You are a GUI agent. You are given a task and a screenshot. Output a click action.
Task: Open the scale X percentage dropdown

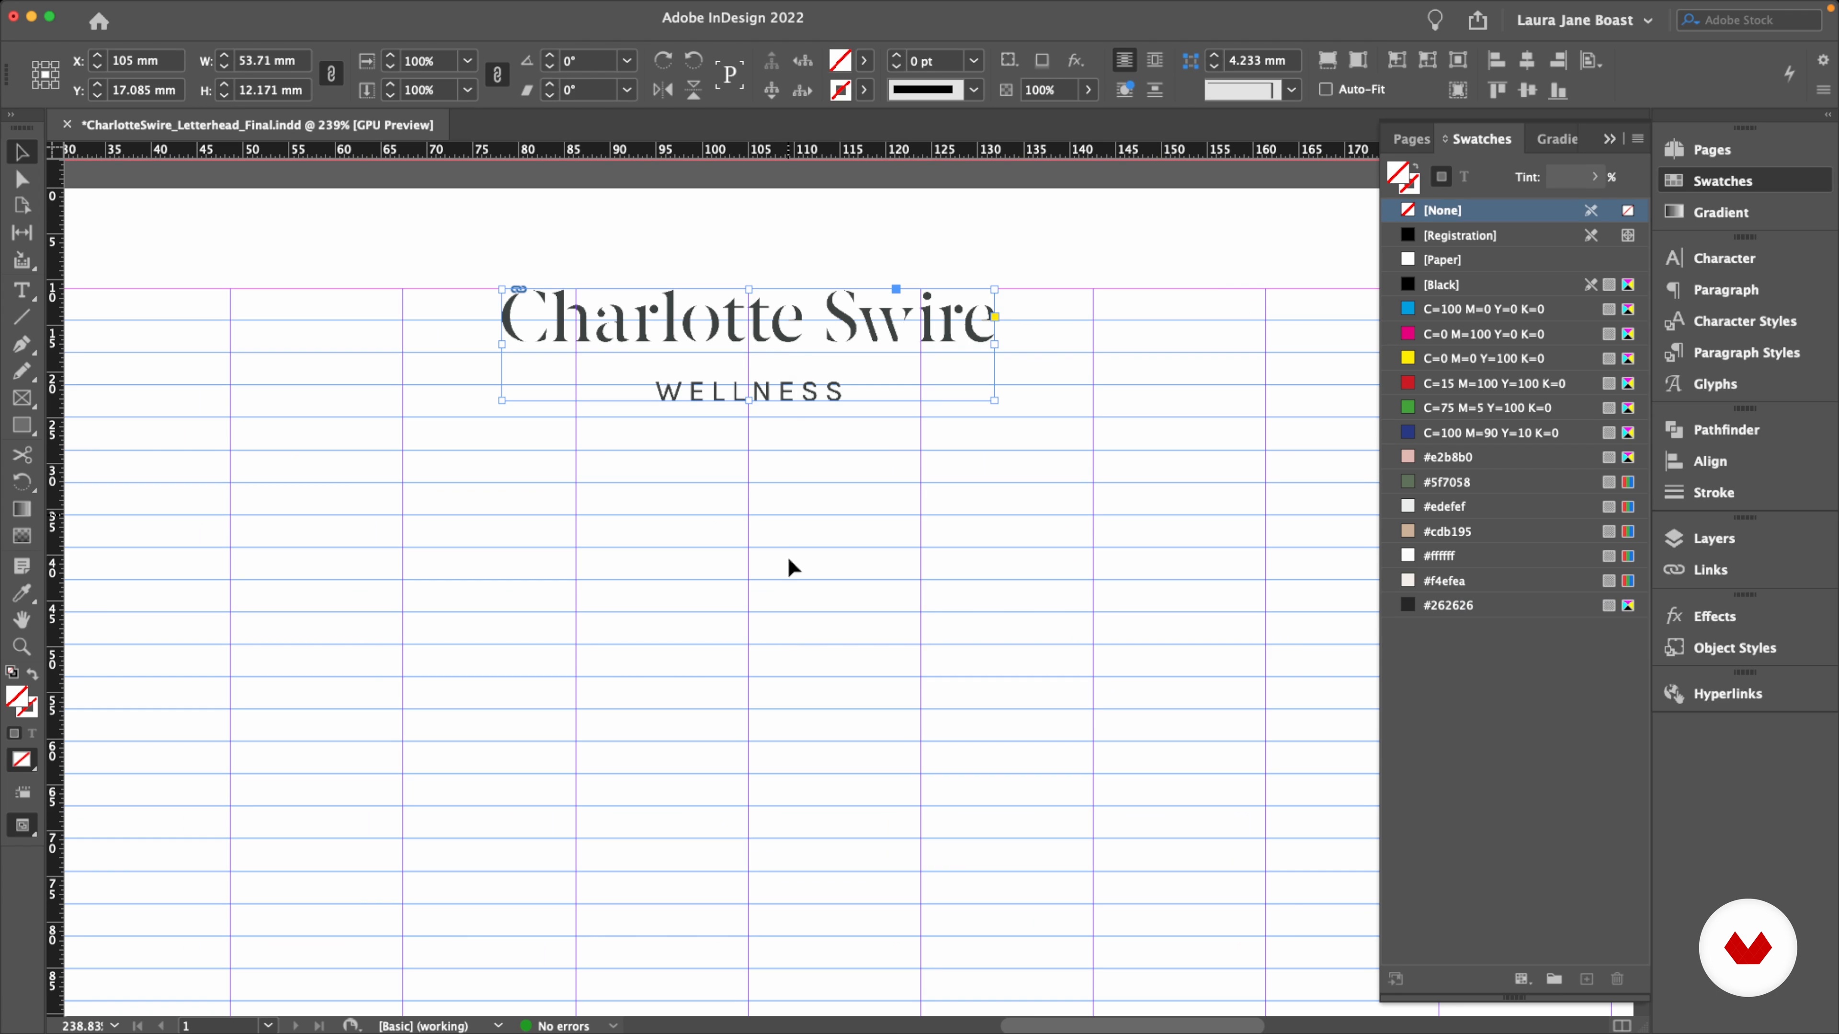[x=467, y=61]
